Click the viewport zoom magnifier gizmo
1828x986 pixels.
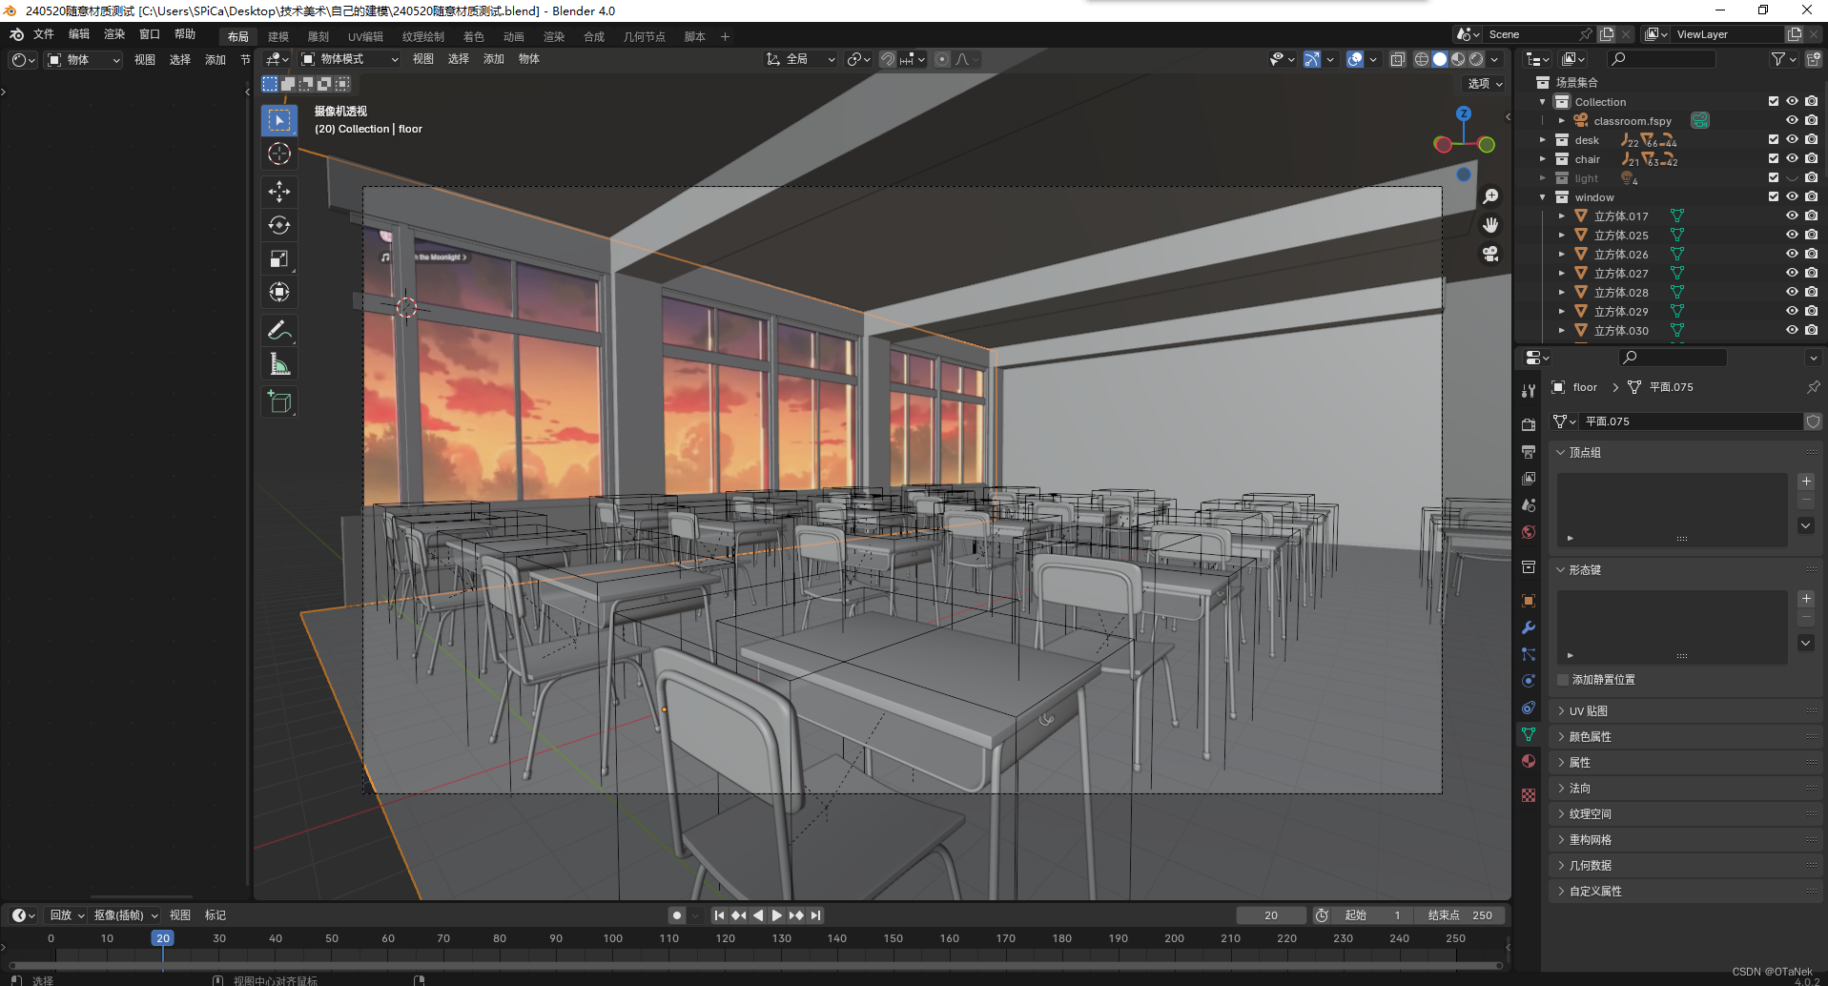[x=1490, y=196]
